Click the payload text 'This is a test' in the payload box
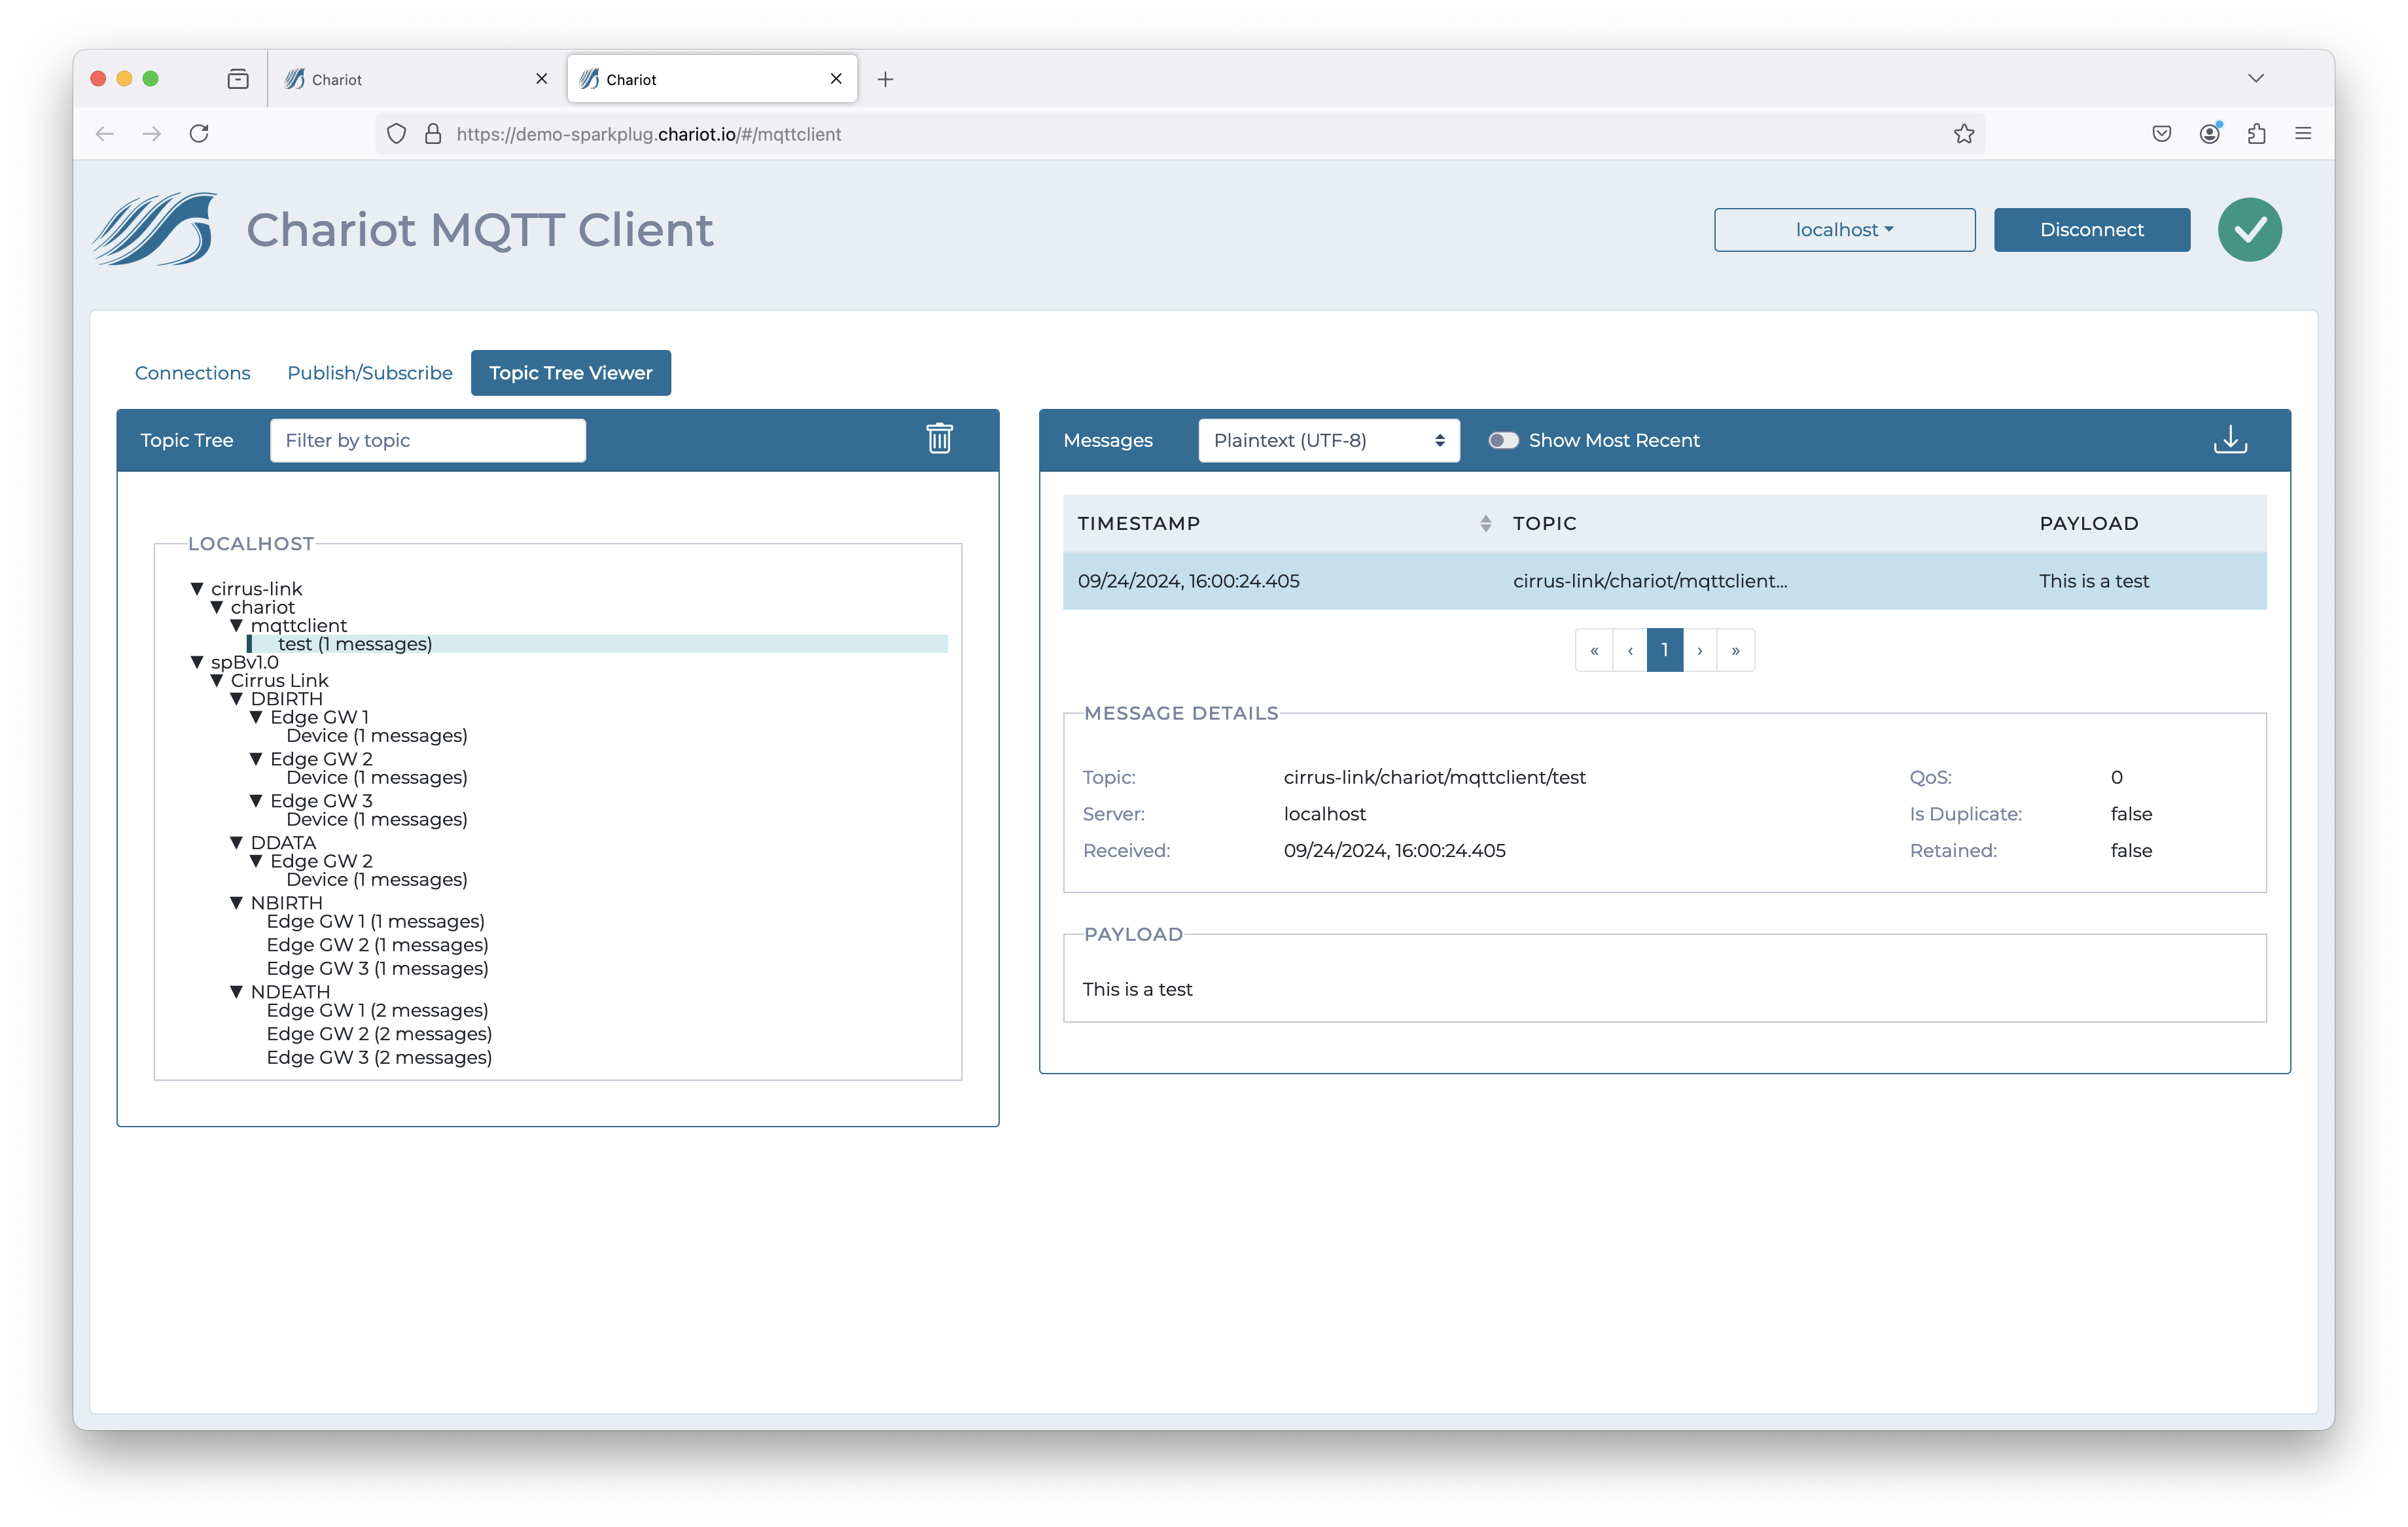This screenshot has height=1527, width=2408. point(1137,989)
